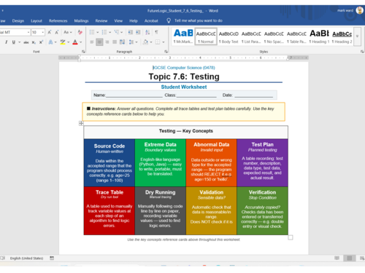
Task: Click the Decrease Font Size icon
Action: (x=57, y=32)
